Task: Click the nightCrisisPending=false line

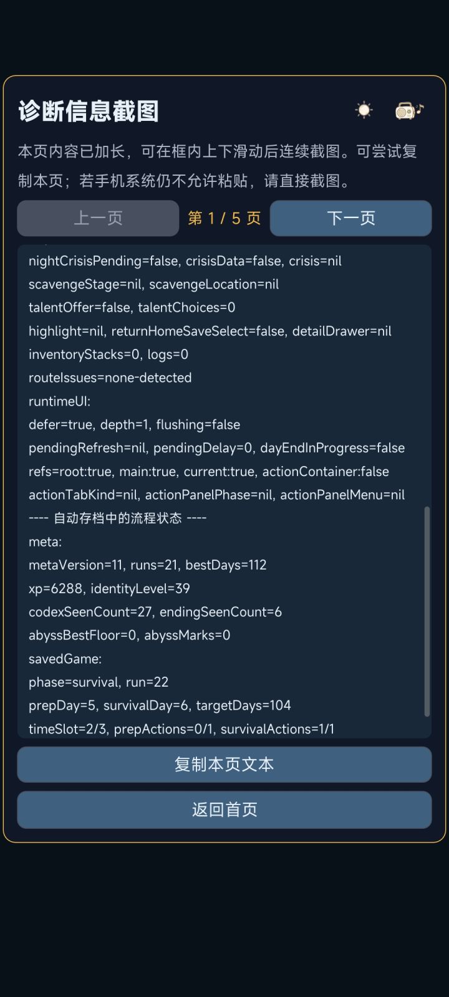Action: click(x=185, y=261)
